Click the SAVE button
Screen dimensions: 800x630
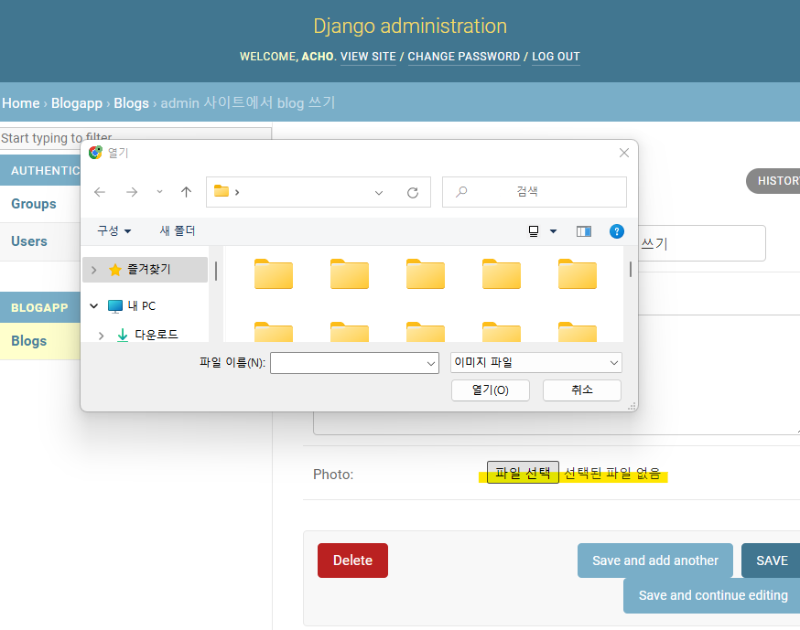(x=772, y=561)
